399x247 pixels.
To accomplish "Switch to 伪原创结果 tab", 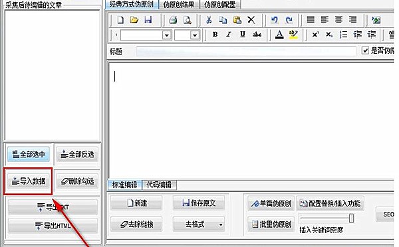I will [179, 5].
